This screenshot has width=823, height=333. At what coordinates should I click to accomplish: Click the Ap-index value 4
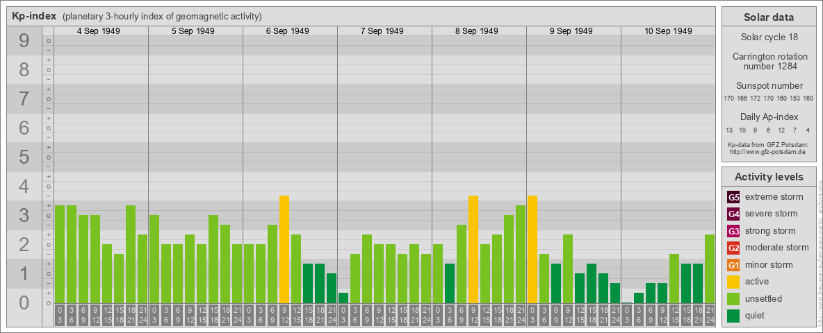point(808,130)
